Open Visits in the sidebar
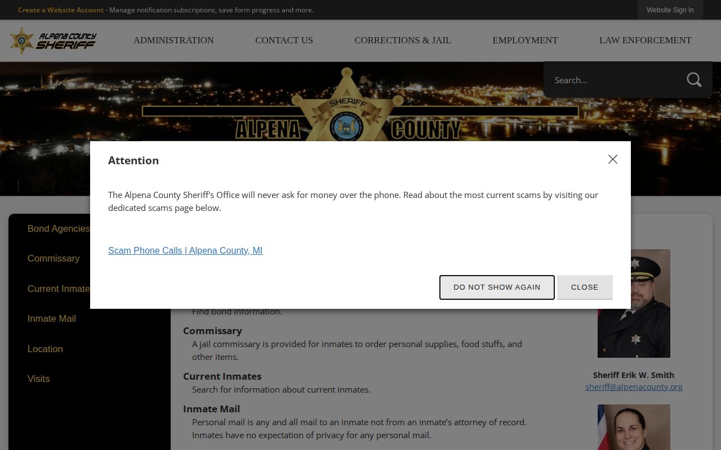This screenshot has width=721, height=450. pyautogui.click(x=38, y=379)
